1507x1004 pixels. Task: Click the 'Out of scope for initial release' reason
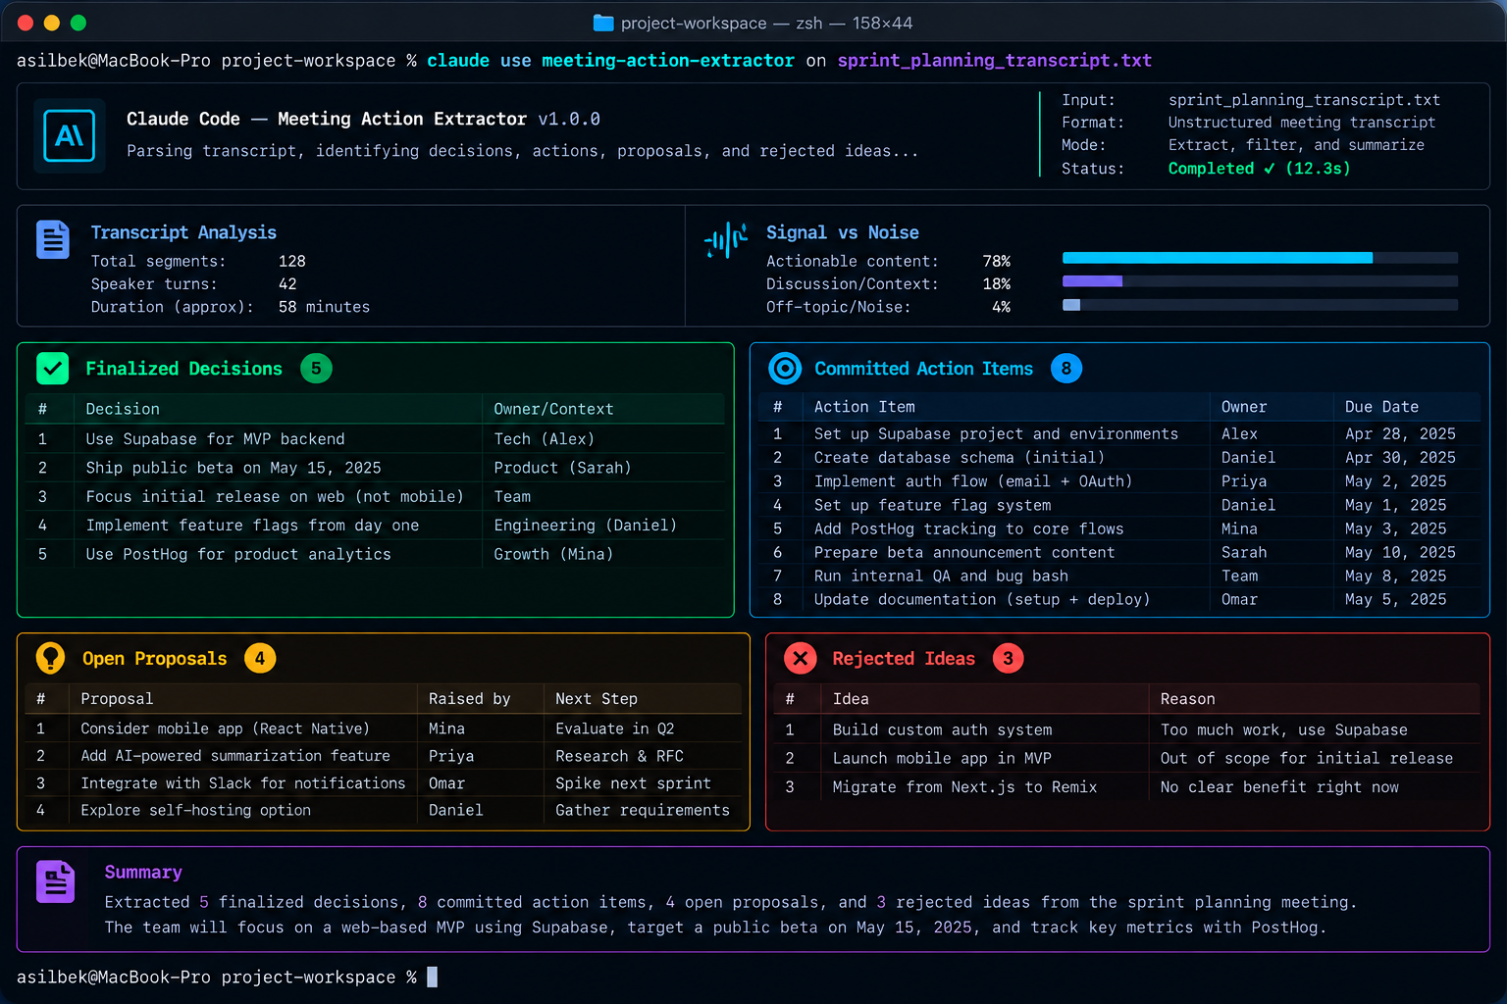pyautogui.click(x=1307, y=758)
